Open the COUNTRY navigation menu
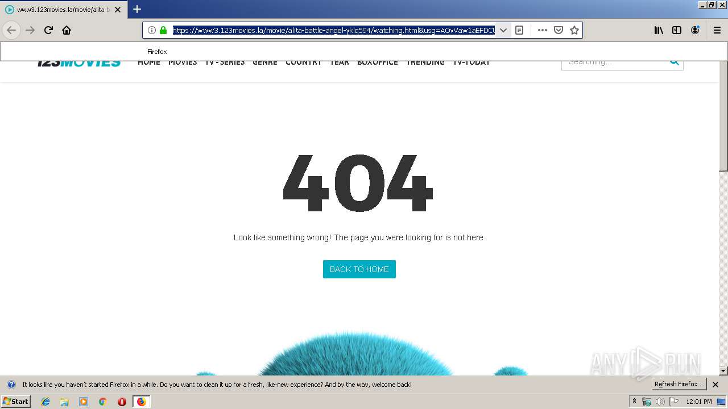The image size is (728, 409). (304, 62)
